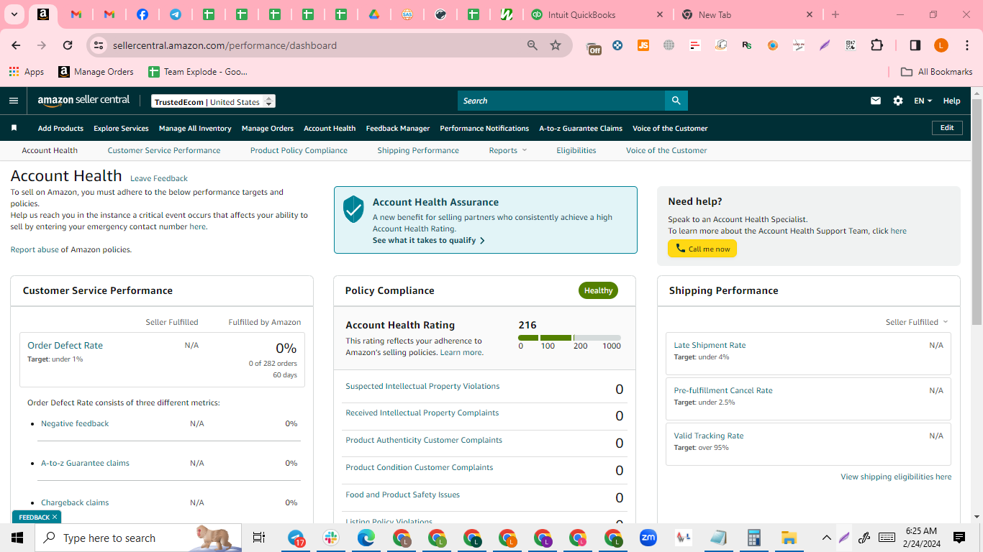This screenshot has width=983, height=552.
Task: Open View shipping eligibilities here link
Action: click(896, 477)
